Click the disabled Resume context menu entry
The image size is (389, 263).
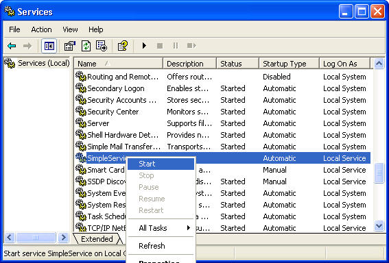(161, 199)
